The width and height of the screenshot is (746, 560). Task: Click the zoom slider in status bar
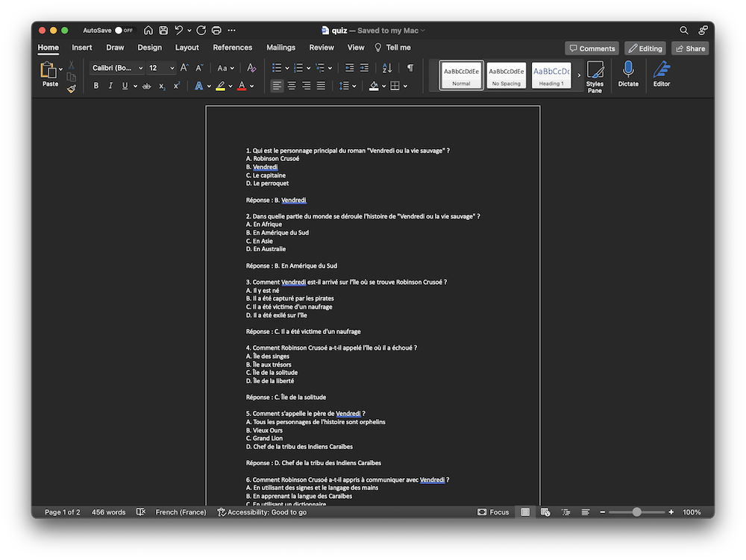tap(636, 512)
